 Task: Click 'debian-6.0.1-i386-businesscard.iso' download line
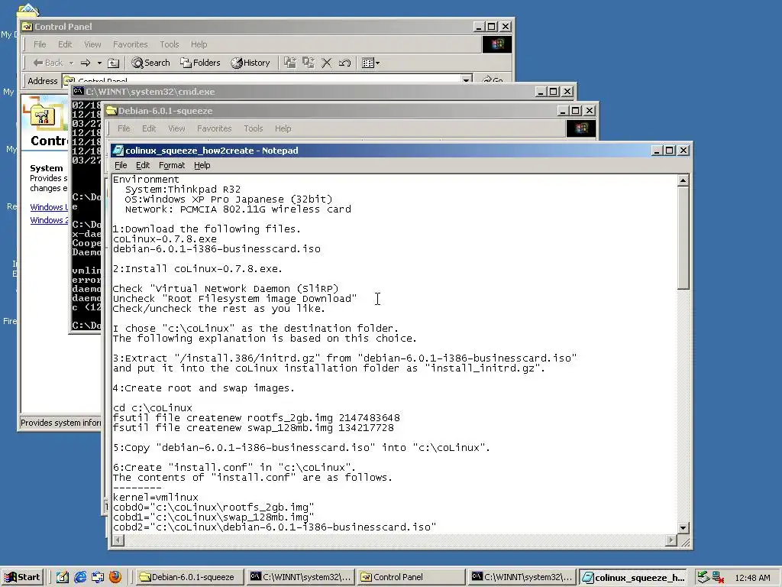pyautogui.click(x=216, y=249)
